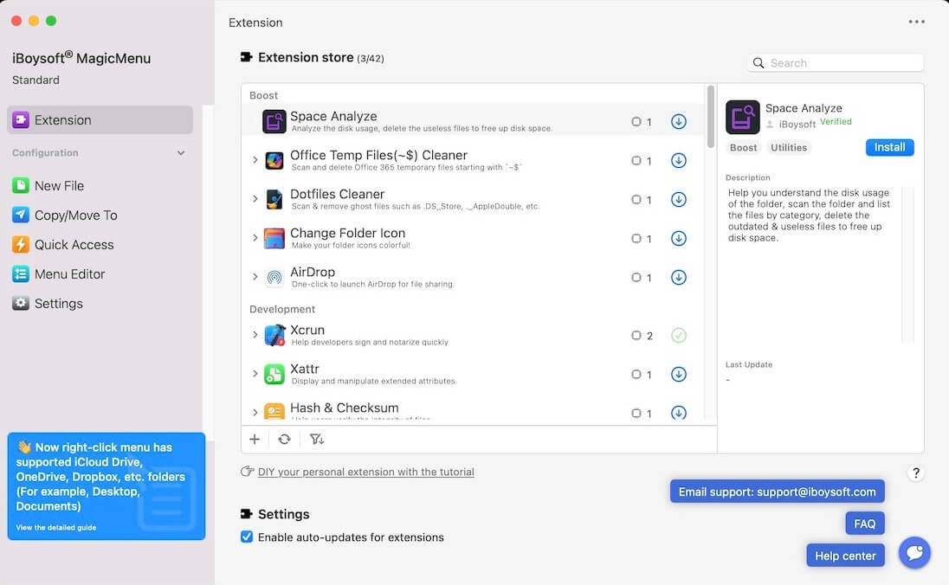949x585 pixels.
Task: Open Copy/Move To configuration
Action: [65, 215]
